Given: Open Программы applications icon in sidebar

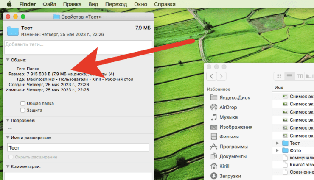Looking at the screenshot, I should [x=214, y=147].
